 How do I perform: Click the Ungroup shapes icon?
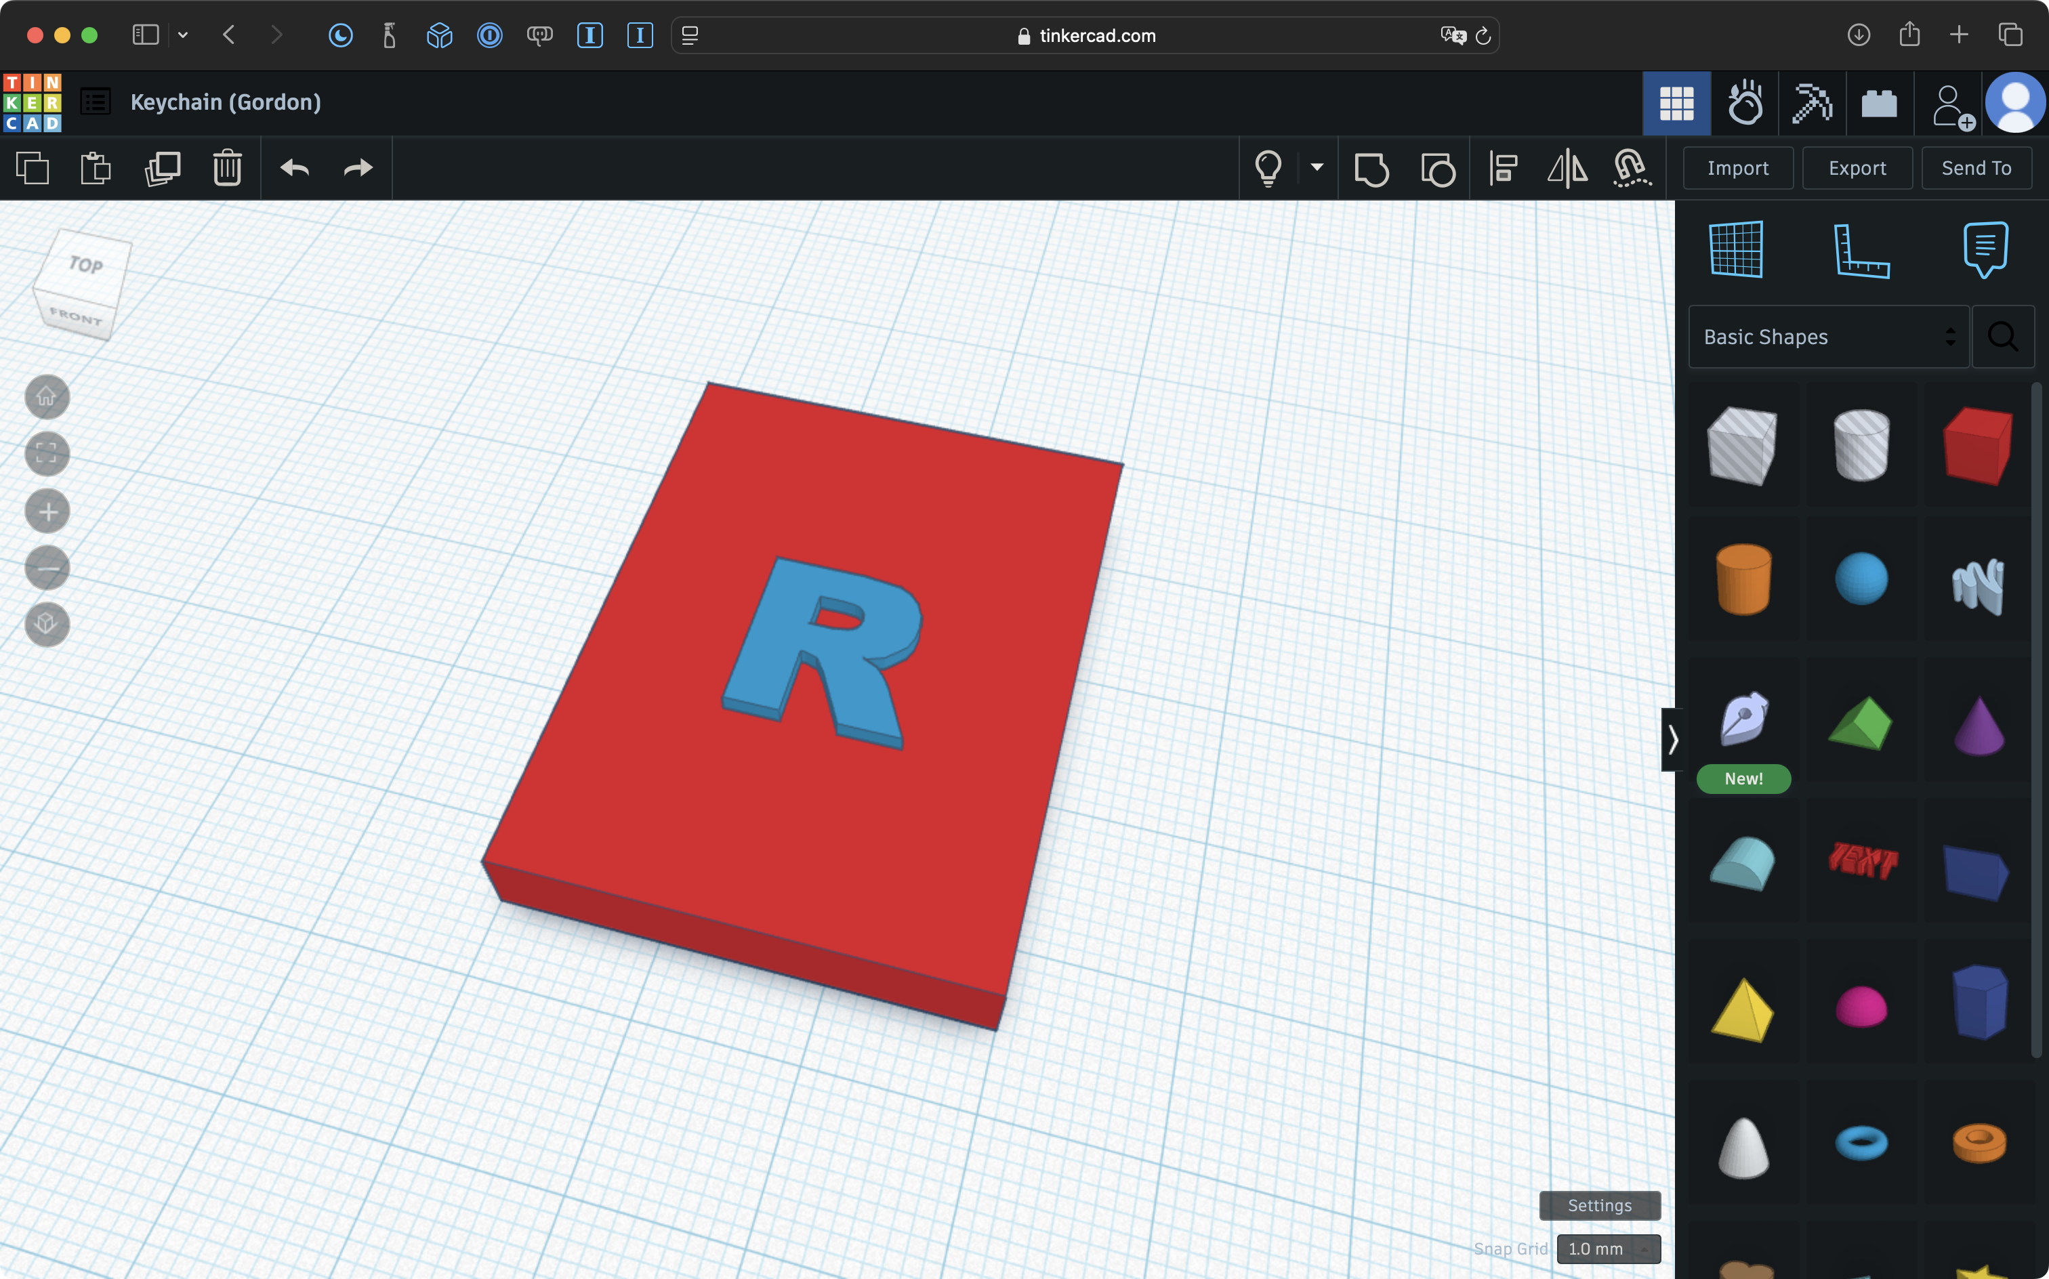pos(1437,168)
